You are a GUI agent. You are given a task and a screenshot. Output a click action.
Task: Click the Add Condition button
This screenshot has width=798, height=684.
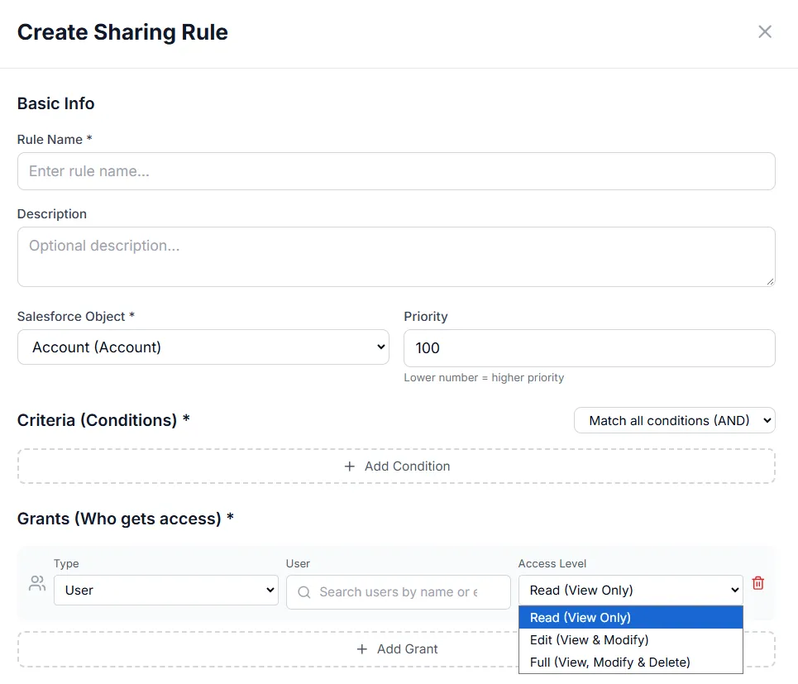(x=396, y=466)
